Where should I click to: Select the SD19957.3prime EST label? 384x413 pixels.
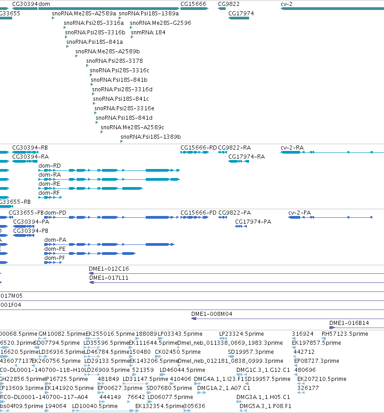[250, 352]
